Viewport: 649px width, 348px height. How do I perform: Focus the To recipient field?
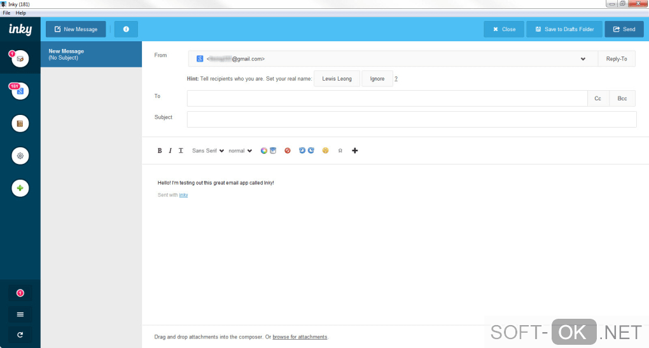click(x=387, y=98)
